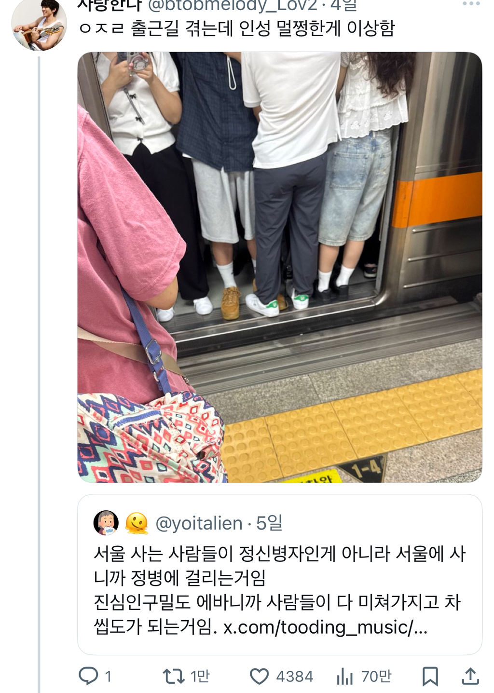This screenshot has height=693, width=494.
Task: Open the quoted tweet card text
Action: click(x=279, y=590)
